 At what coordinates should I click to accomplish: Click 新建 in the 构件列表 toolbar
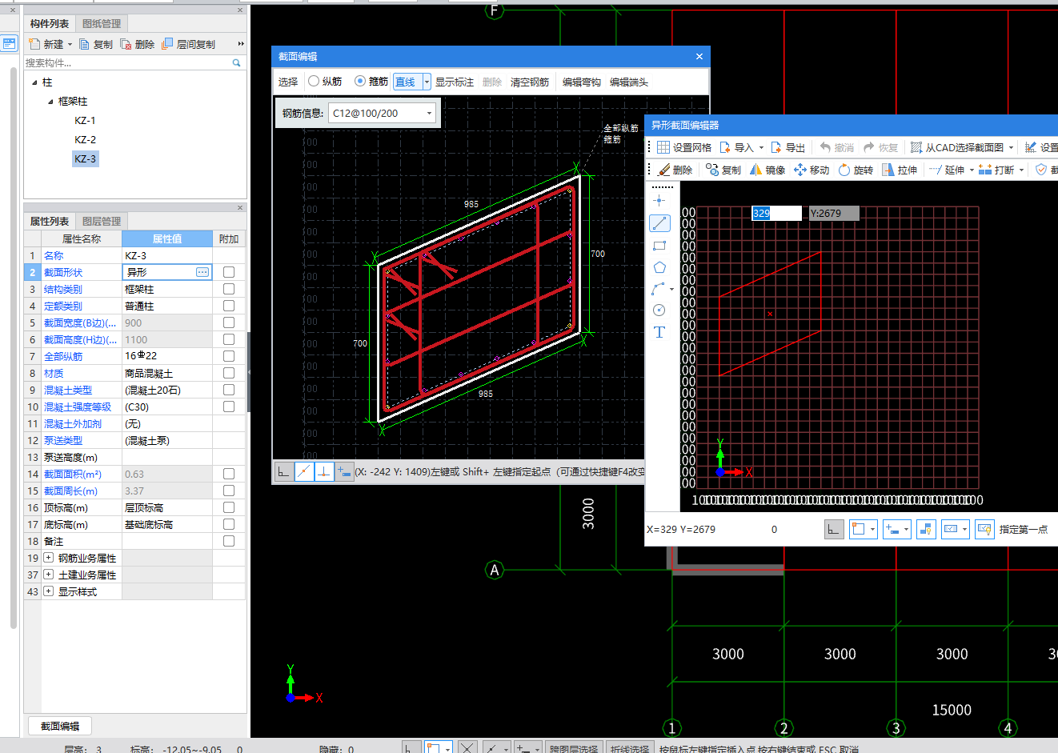pyautogui.click(x=46, y=44)
